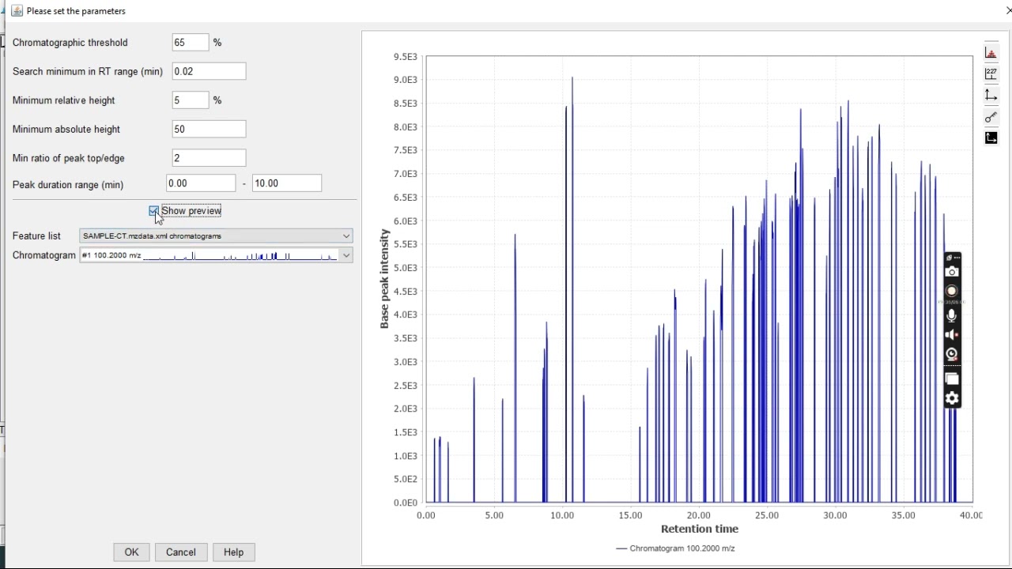Click the 'Peak duration range (min)' label
The width and height of the screenshot is (1012, 569).
tap(68, 185)
